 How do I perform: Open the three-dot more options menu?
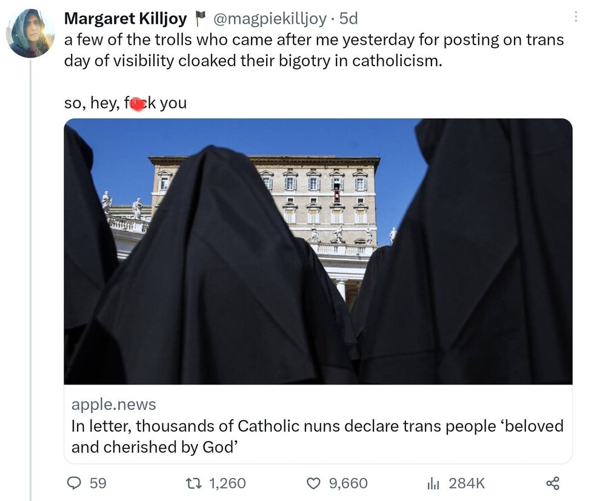pyautogui.click(x=576, y=18)
